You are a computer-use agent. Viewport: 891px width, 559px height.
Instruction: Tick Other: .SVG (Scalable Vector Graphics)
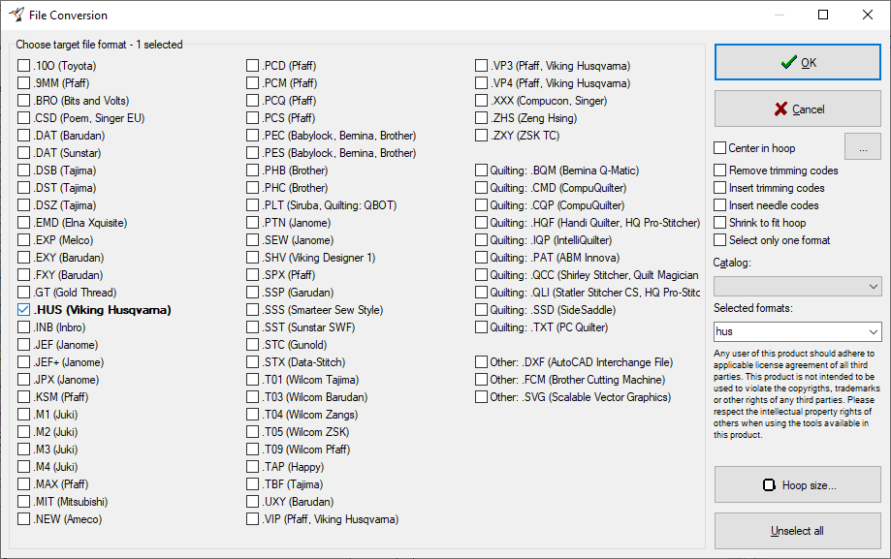point(481,397)
